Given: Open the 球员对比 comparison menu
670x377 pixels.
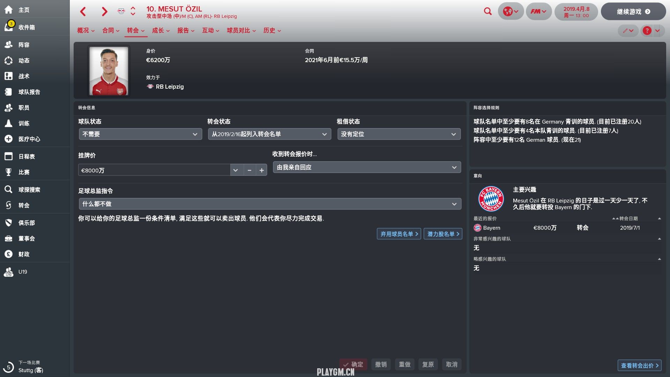Looking at the screenshot, I should (x=241, y=30).
